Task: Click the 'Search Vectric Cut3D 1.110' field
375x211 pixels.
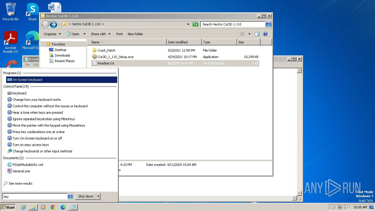Action: 233,24
